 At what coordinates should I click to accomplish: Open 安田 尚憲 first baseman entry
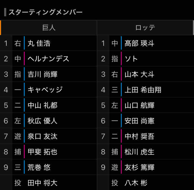[x=139, y=121]
